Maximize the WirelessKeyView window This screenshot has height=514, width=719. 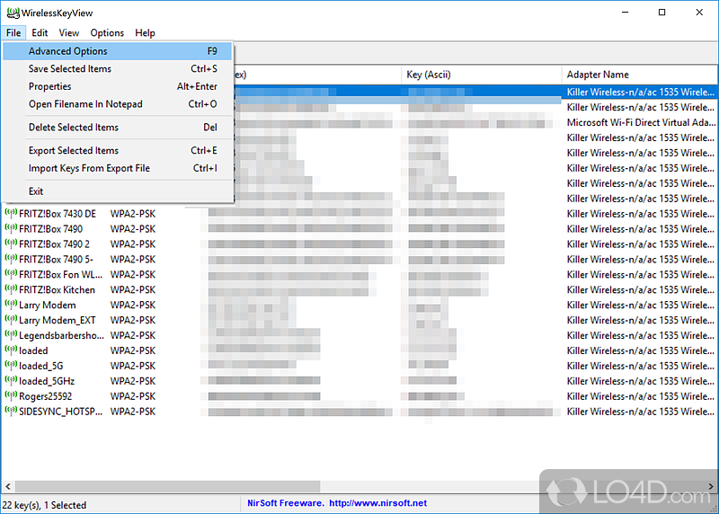661,13
